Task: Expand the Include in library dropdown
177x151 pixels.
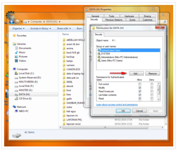Action: pos(40,28)
